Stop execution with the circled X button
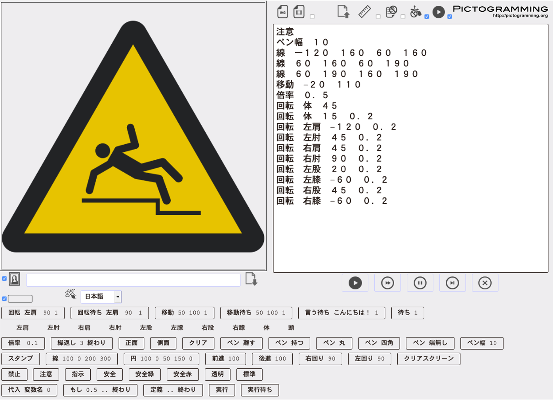 (485, 283)
